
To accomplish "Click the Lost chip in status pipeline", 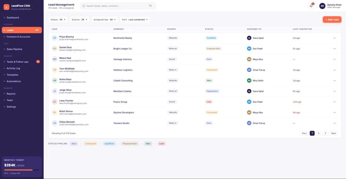I will (162, 144).
